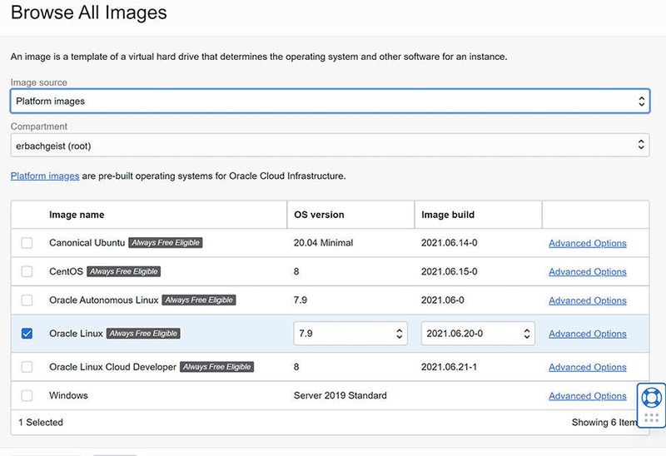
Task: Open Advanced Options for Canonical Ubuntu
Action: pos(587,243)
